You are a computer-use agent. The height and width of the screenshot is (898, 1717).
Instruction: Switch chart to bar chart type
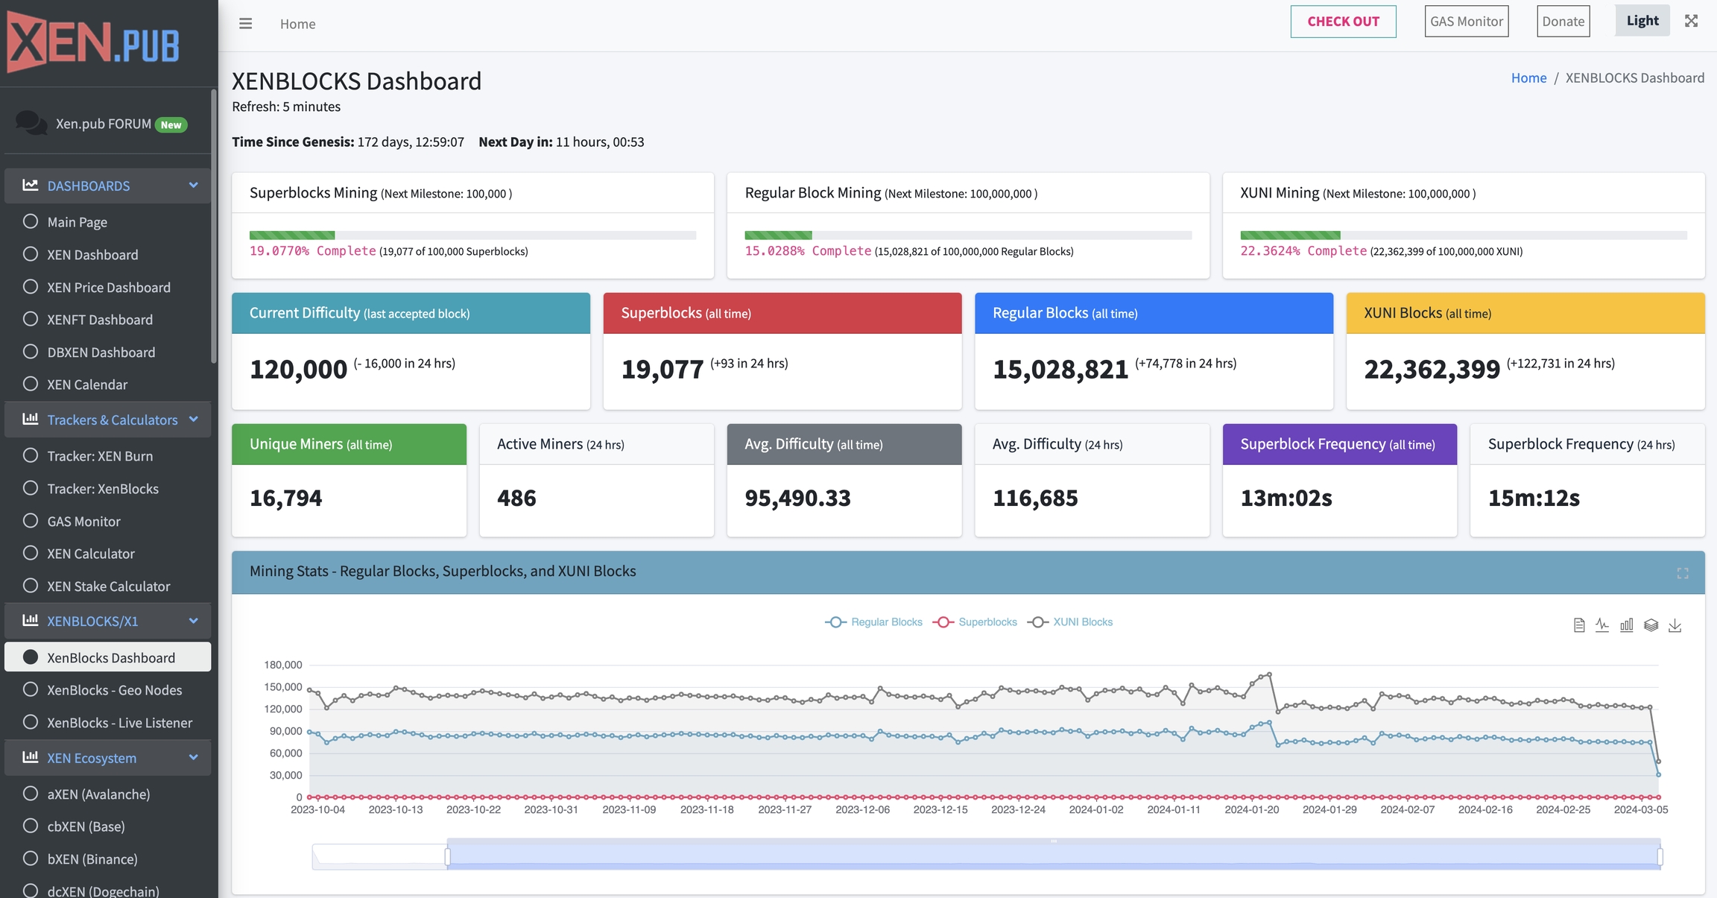coord(1626,625)
